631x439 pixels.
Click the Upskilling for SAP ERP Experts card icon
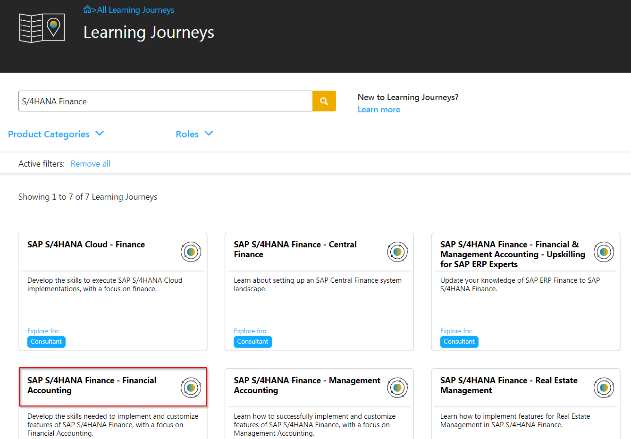[x=604, y=252]
